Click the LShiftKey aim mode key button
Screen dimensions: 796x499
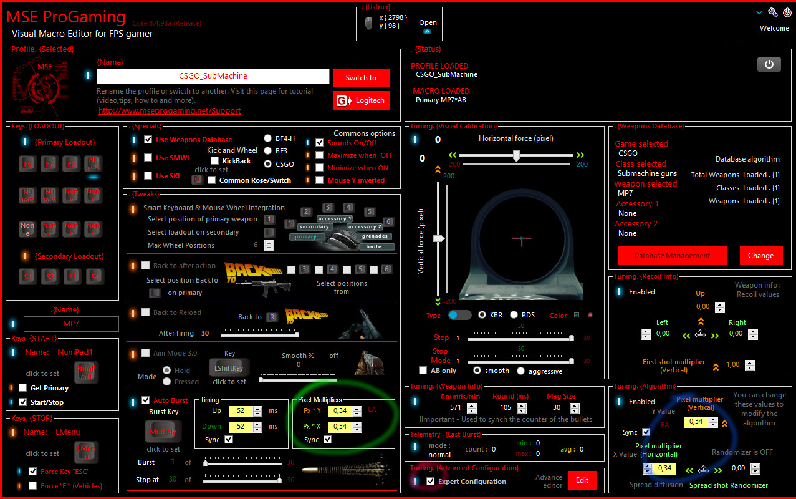point(229,367)
